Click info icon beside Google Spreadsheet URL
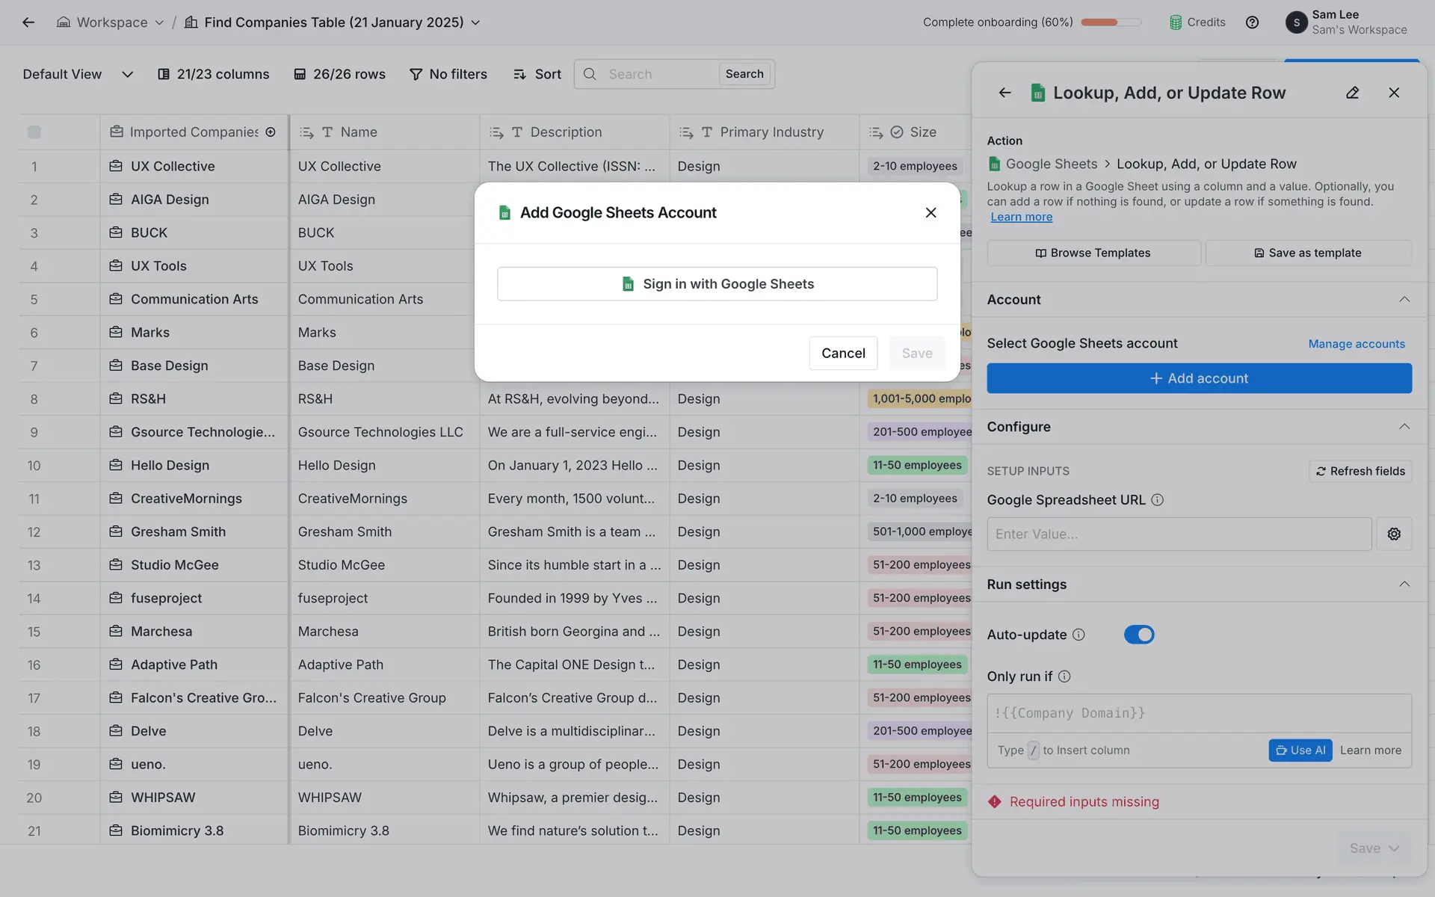 pos(1157,500)
